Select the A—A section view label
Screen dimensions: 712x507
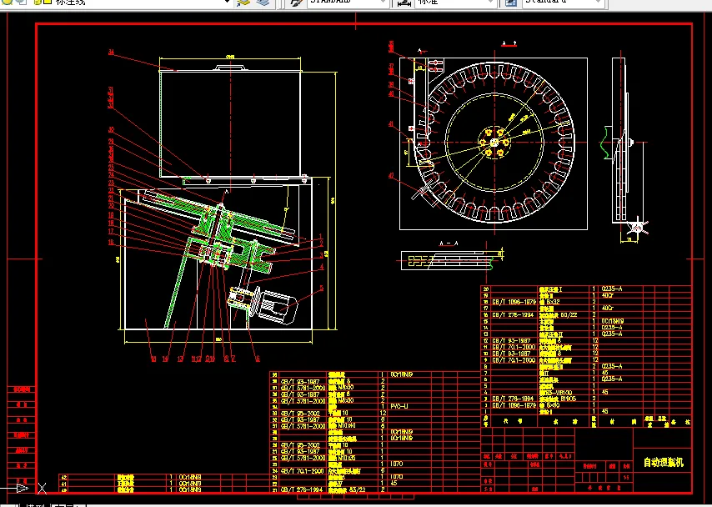pos(449,243)
